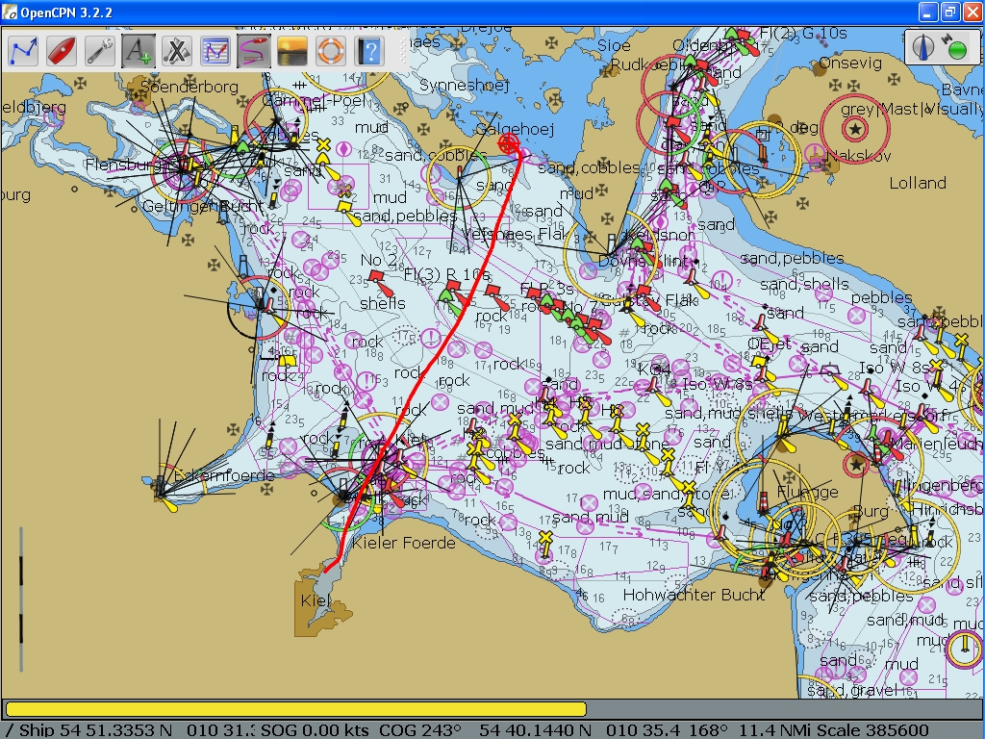
Task: Click 'COG 243°' in status bar
Action: pyautogui.click(x=421, y=730)
